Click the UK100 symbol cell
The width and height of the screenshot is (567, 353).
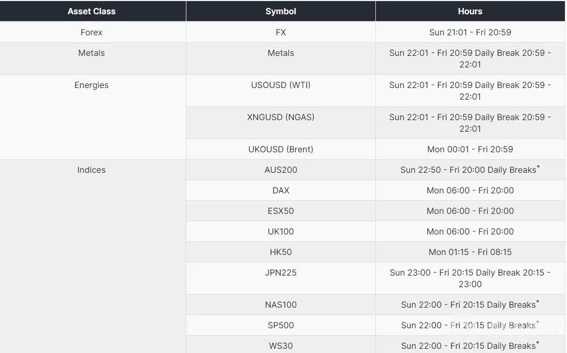[281, 231]
